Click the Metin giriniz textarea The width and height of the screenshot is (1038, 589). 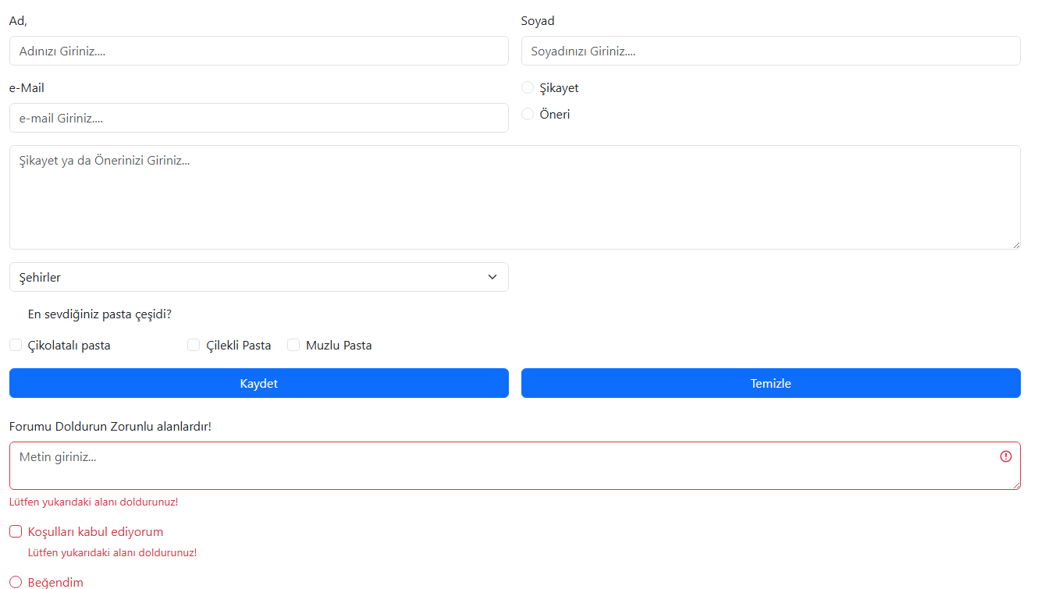pos(499,466)
